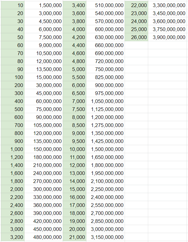
Task: Click the cell 1,200,000,000
Action: tap(105, 117)
